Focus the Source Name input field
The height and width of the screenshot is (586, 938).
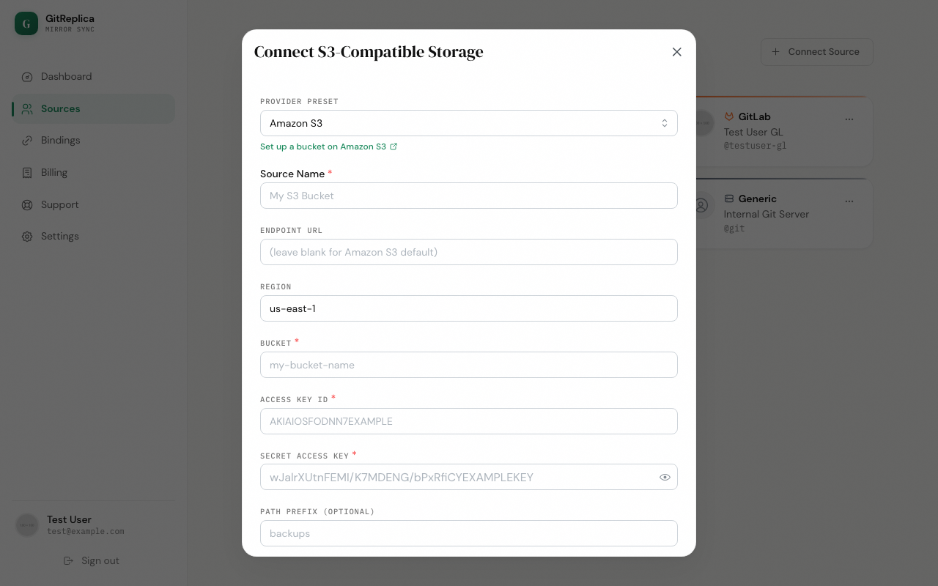(468, 196)
